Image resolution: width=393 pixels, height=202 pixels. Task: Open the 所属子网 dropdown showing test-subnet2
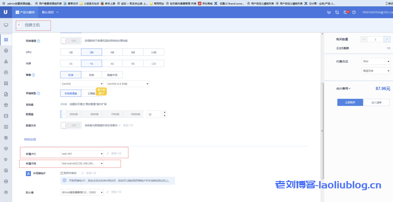click(x=82, y=163)
